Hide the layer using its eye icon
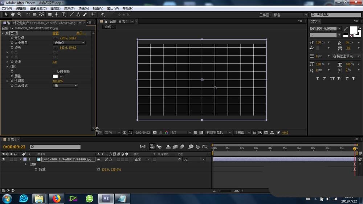 4,159
